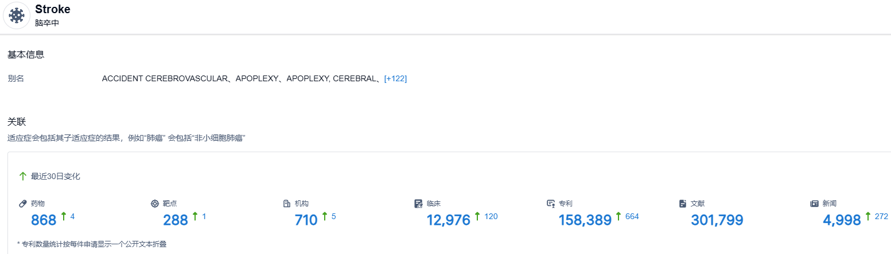Click the 120 recent clinical change number
The height and width of the screenshot is (254, 891).
coord(491,216)
